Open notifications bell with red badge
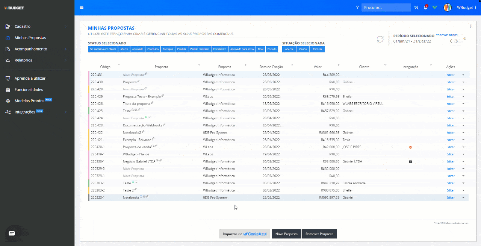 tap(426, 7)
